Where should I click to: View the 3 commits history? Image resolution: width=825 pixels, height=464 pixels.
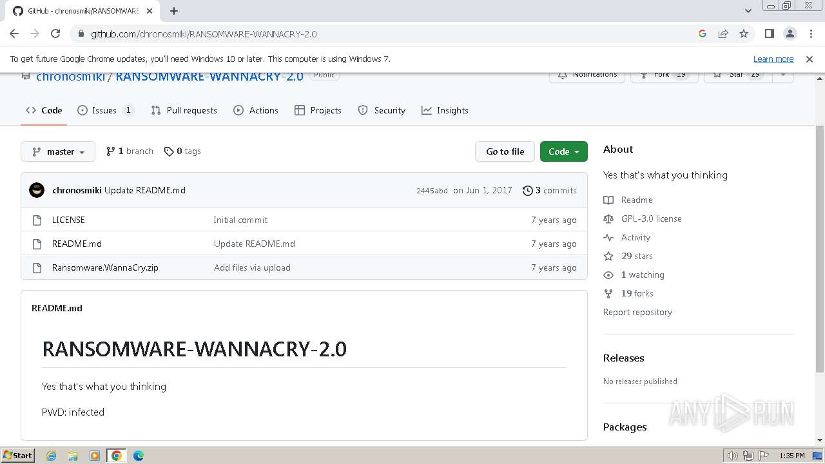coord(550,190)
